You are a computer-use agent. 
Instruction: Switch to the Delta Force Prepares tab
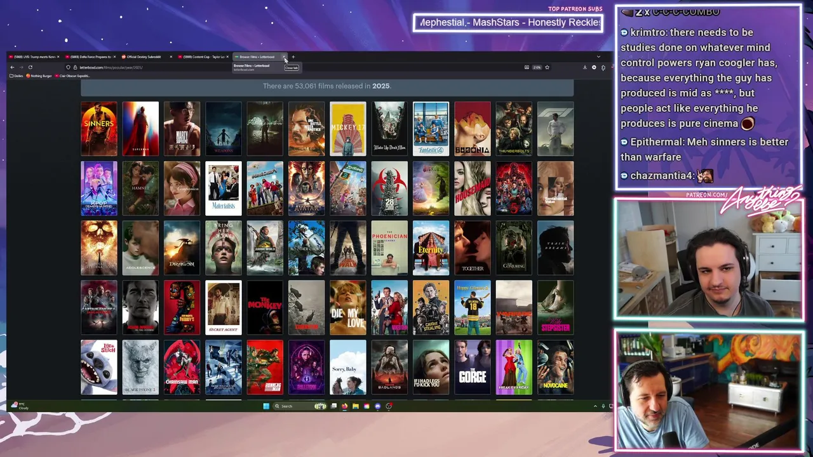point(90,57)
